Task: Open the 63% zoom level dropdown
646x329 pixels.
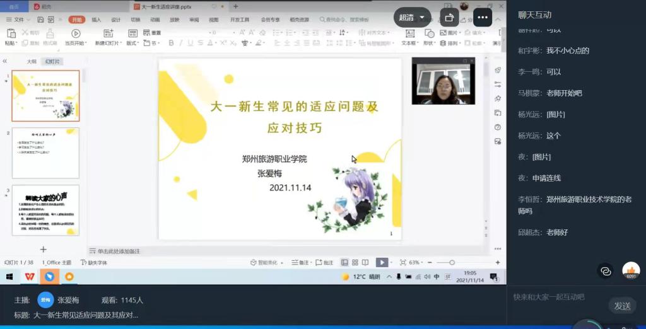Action: 416,262
